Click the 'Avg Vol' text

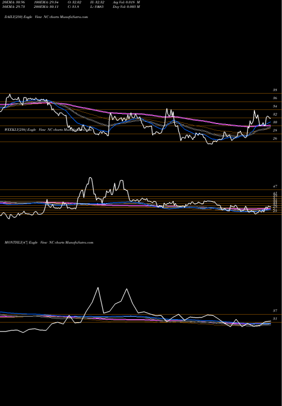(x=126, y=2)
